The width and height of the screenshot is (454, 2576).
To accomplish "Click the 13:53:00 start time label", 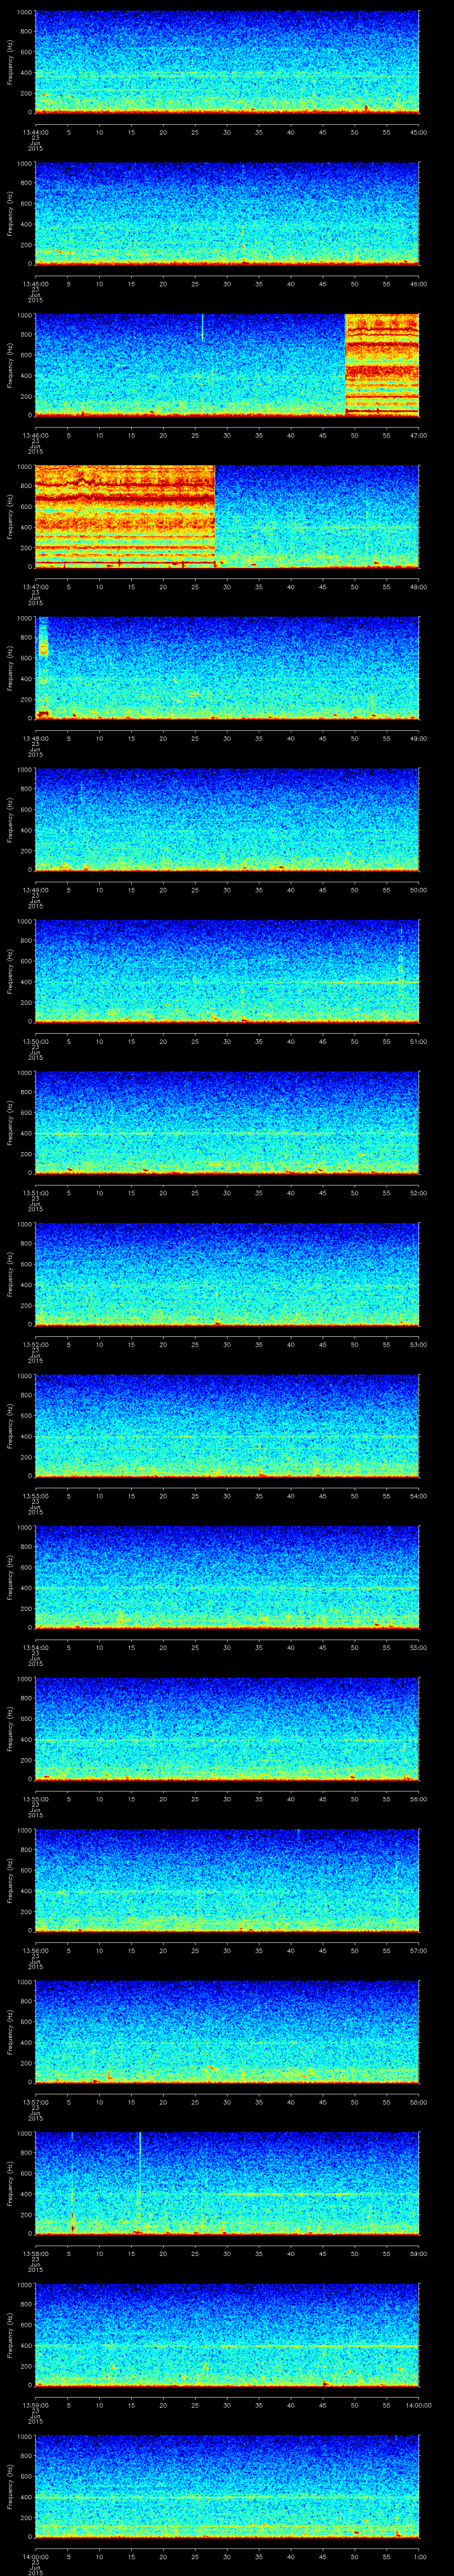I will [x=35, y=1496].
